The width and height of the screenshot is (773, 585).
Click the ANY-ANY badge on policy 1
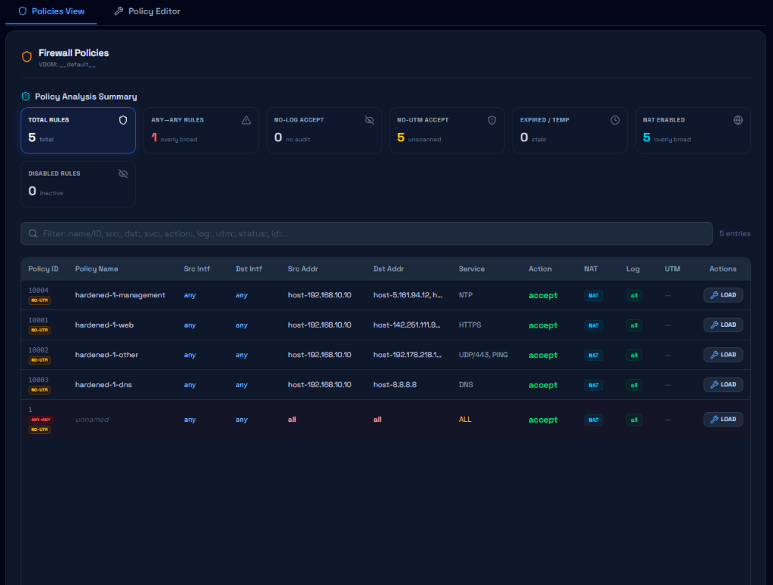point(41,420)
